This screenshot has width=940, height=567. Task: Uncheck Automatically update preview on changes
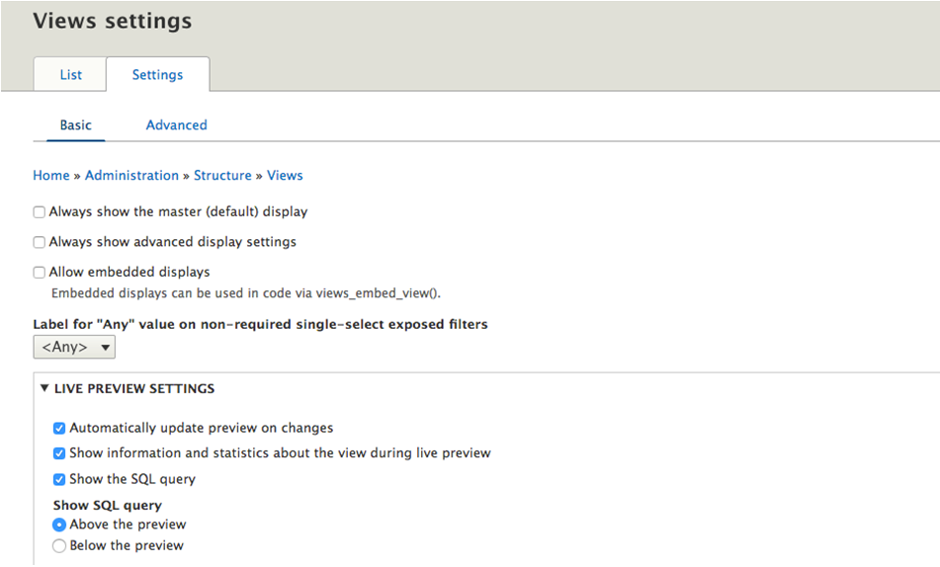click(x=59, y=429)
